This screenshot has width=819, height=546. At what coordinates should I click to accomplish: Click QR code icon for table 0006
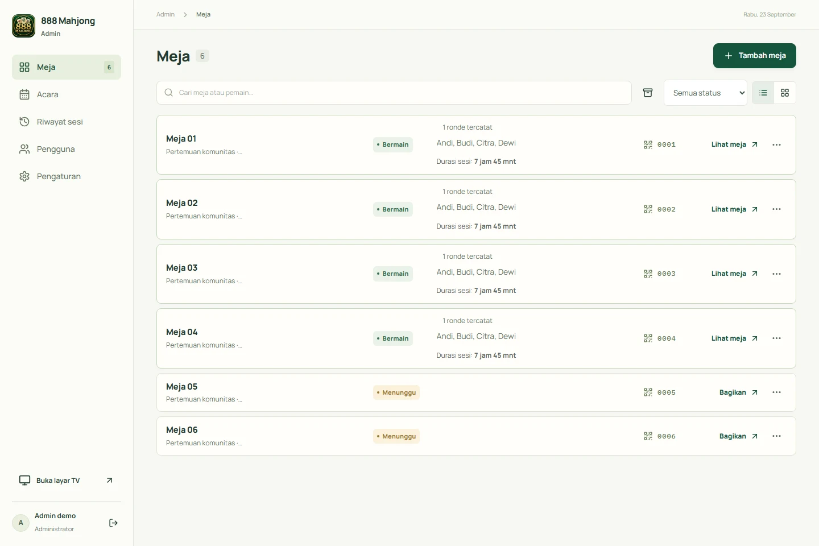(x=648, y=436)
